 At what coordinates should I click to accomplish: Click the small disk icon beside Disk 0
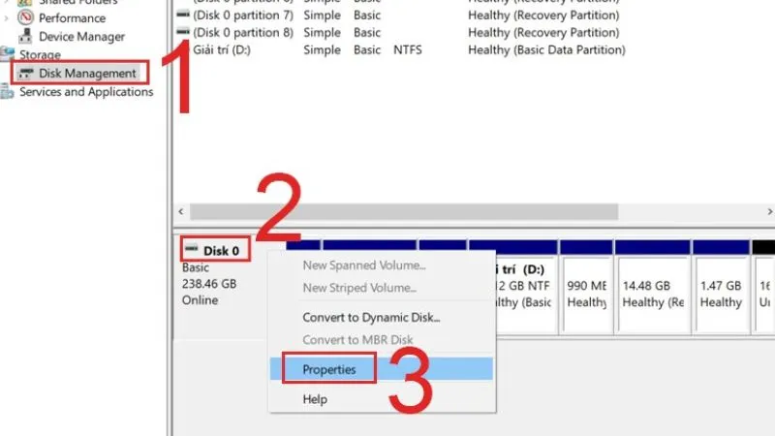click(191, 250)
